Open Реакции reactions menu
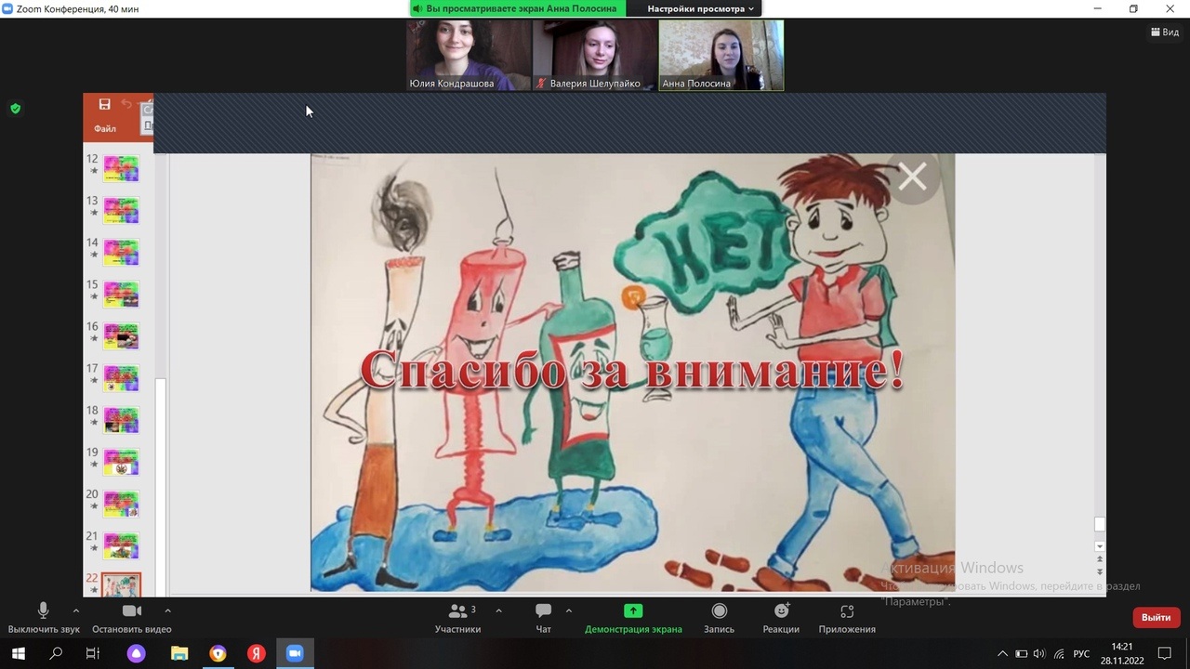 pyautogui.click(x=781, y=618)
